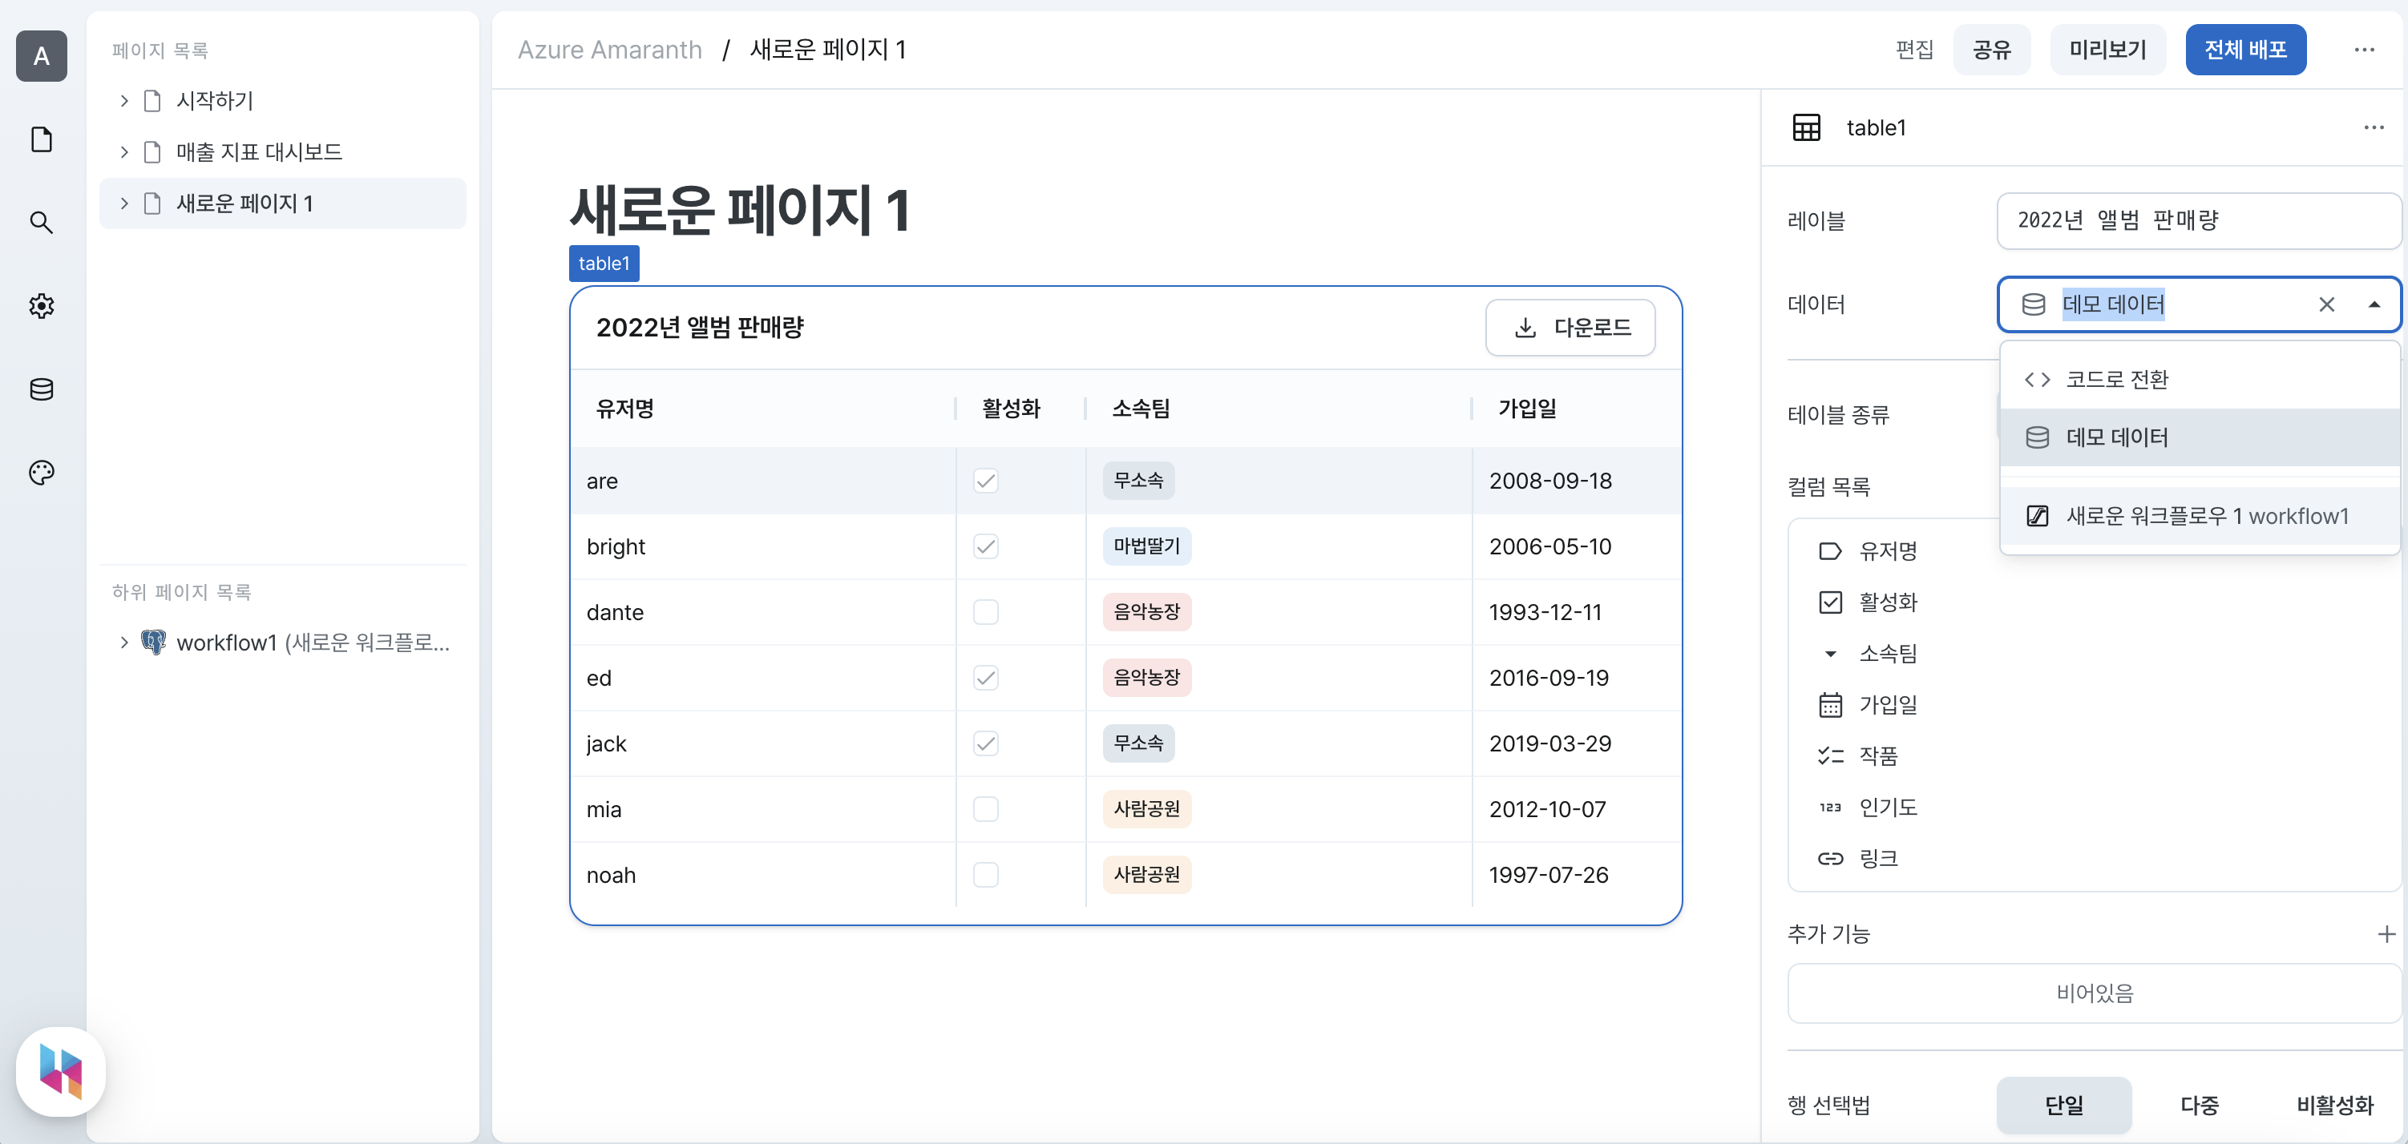Click the 비어있음 empty features box
The width and height of the screenshot is (2408, 1144).
[2094, 993]
